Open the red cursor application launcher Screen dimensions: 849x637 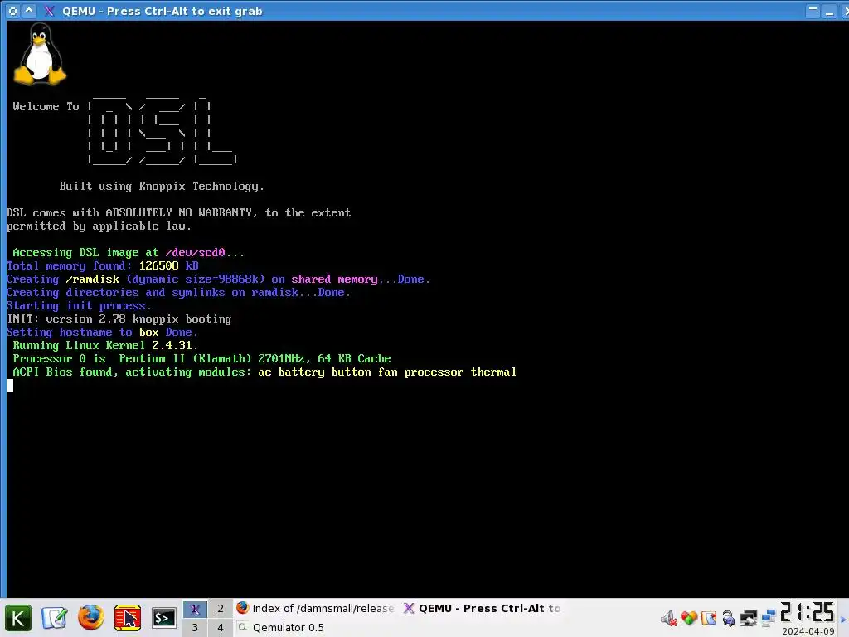coord(128,618)
